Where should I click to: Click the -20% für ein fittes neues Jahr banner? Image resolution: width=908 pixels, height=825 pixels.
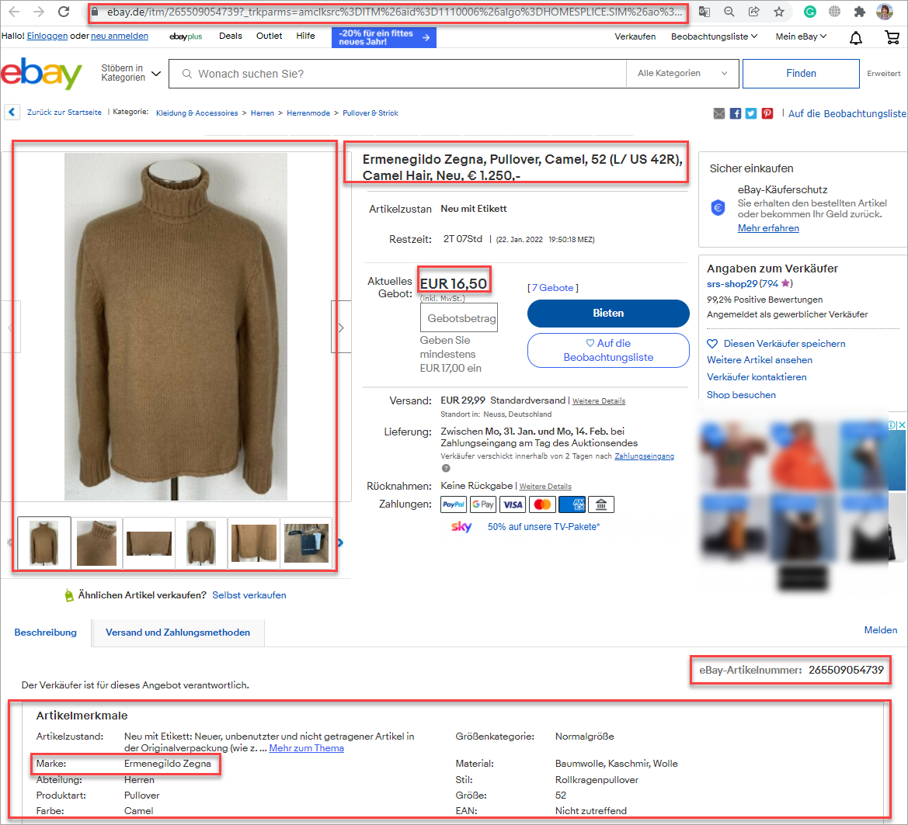384,37
